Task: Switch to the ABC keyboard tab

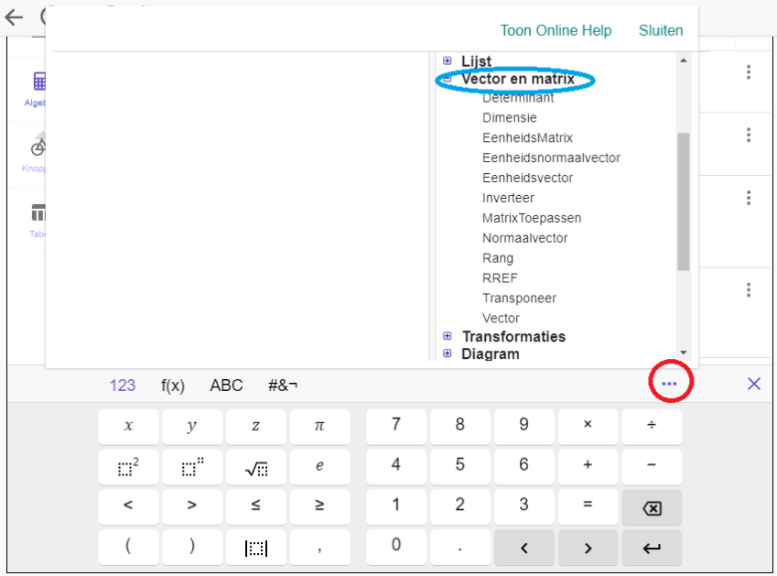Action: pyautogui.click(x=226, y=385)
